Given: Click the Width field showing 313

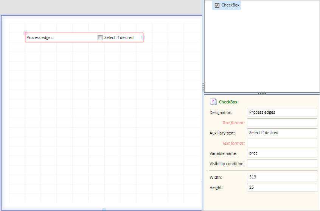Looking at the screenshot, I should click(282, 177).
